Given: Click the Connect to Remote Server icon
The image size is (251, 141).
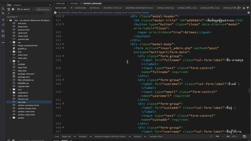Looking at the screenshot, I should [x=9, y=9].
